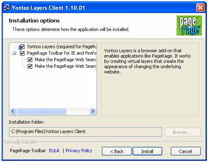Toggle second Make the PageRage Web Search option
The width and height of the screenshot is (208, 162).
[30, 66]
